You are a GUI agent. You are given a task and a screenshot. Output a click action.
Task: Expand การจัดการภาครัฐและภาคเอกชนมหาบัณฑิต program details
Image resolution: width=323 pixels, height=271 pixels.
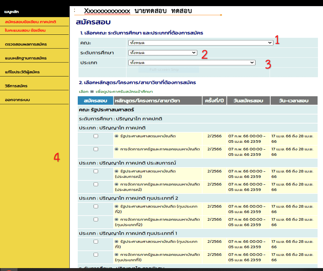coord(117,149)
